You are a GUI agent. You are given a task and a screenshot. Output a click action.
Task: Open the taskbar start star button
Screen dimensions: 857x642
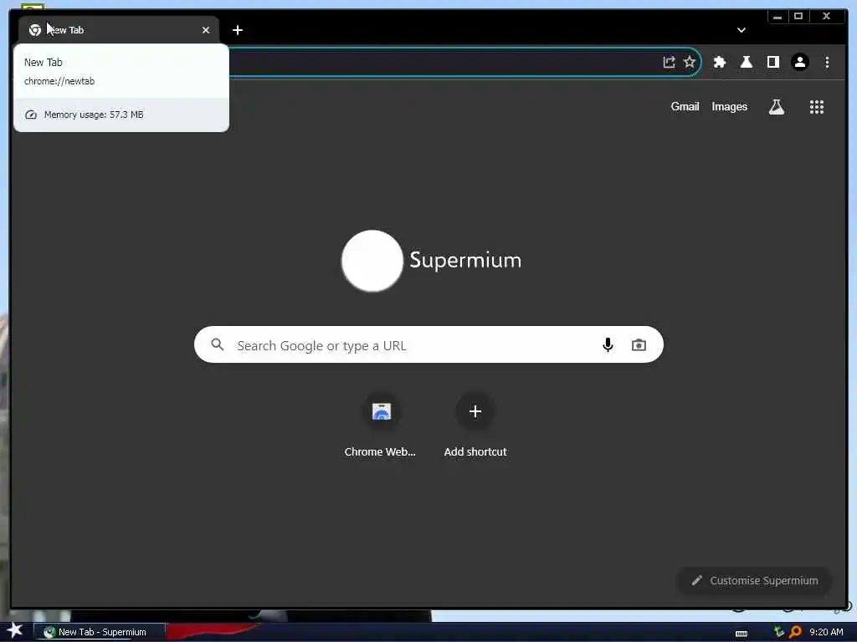[15, 630]
